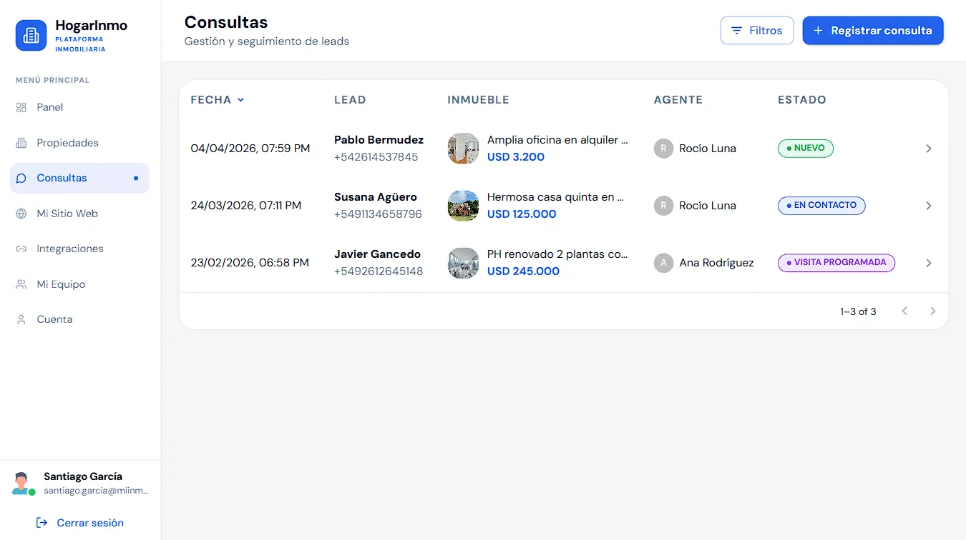This screenshot has width=966, height=540.
Task: Click the HogarInmo building logo icon
Action: 31,35
